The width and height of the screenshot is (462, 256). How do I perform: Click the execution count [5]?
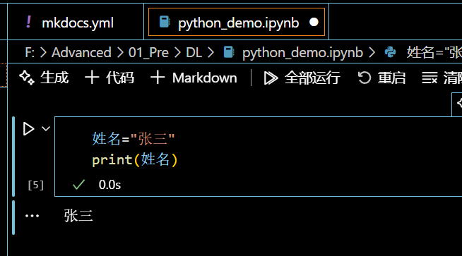(x=35, y=185)
